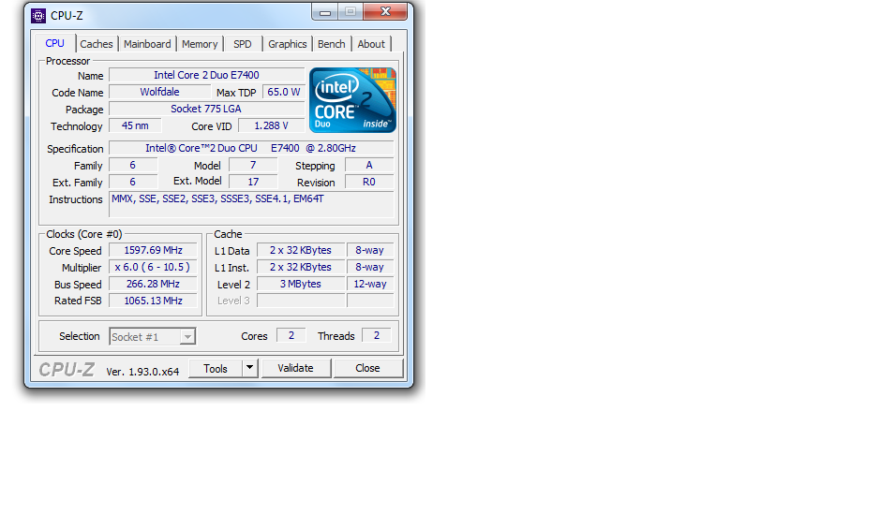This screenshot has height=529, width=895.
Task: Click the Package value Socket 775 LGA
Action: click(x=206, y=109)
